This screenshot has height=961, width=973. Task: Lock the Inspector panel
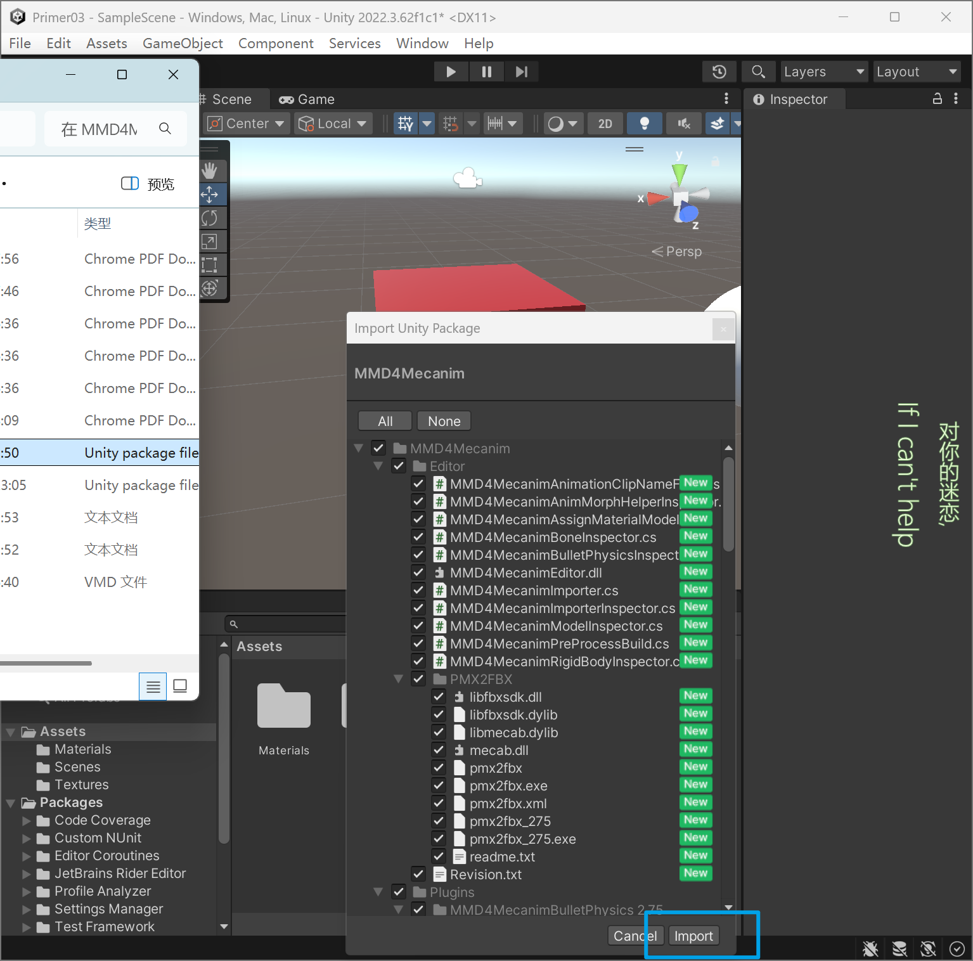938,99
